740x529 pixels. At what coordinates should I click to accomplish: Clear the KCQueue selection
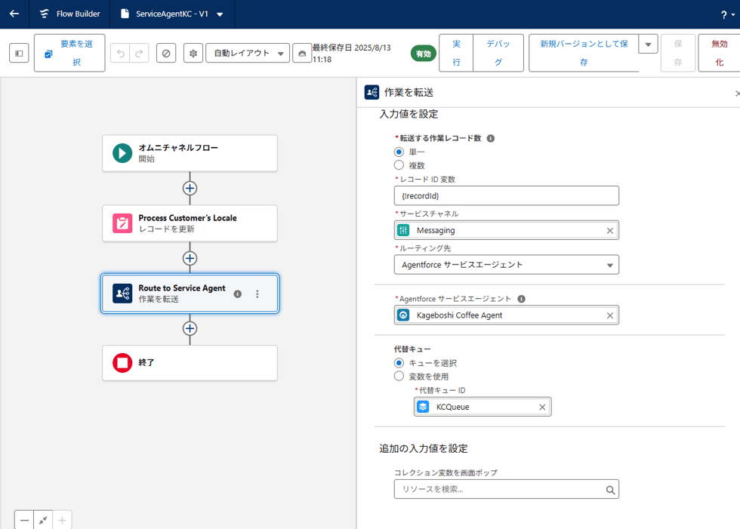[542, 408]
